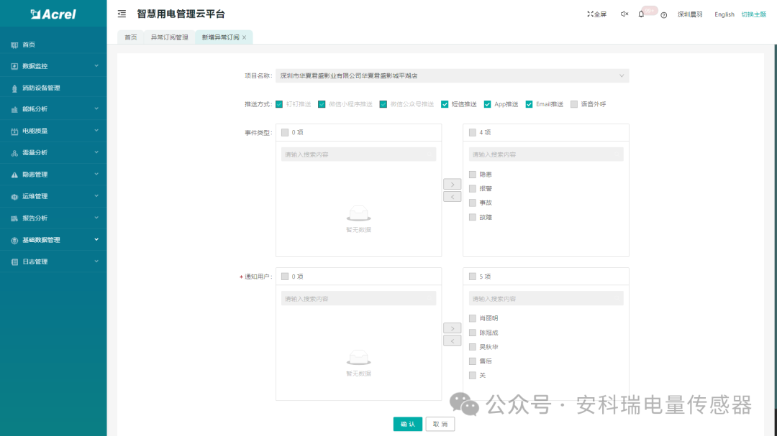Expand the 需量分析 menu chevron

click(96, 152)
